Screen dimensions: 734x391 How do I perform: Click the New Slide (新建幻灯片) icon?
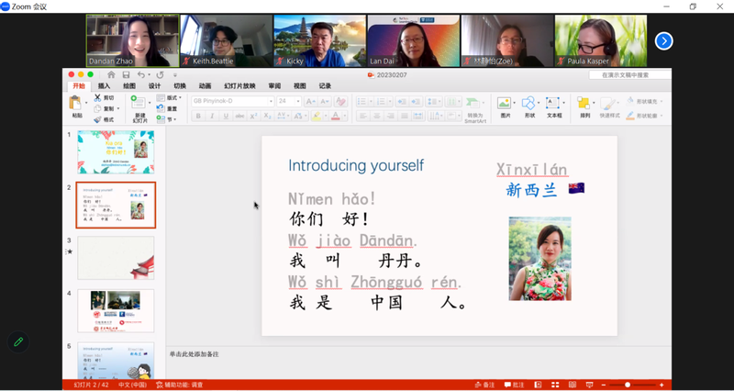click(139, 104)
